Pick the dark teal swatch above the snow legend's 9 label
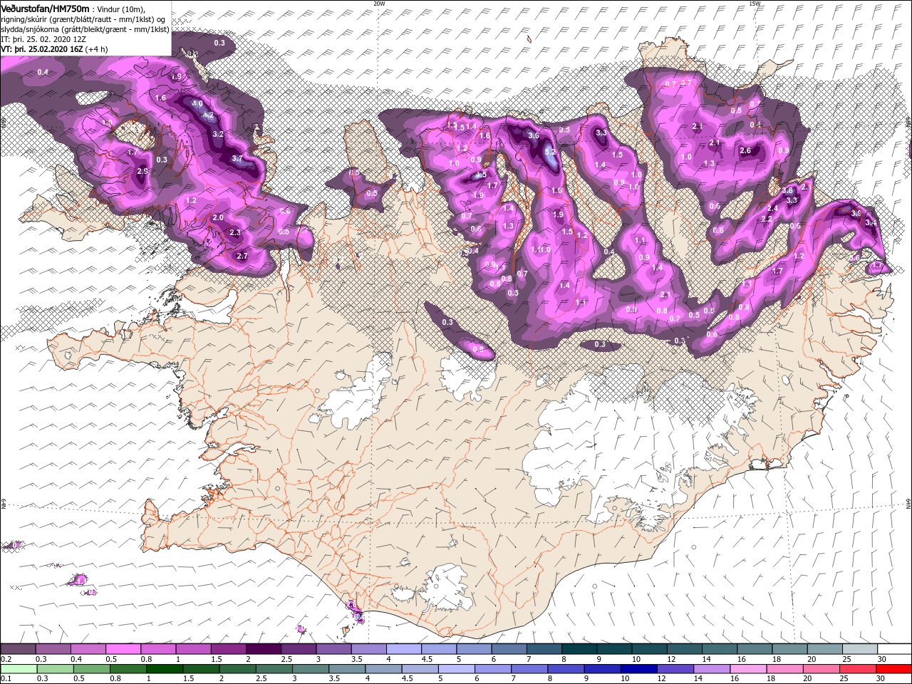Image resolution: width=912 pixels, height=684 pixels. [x=613, y=648]
